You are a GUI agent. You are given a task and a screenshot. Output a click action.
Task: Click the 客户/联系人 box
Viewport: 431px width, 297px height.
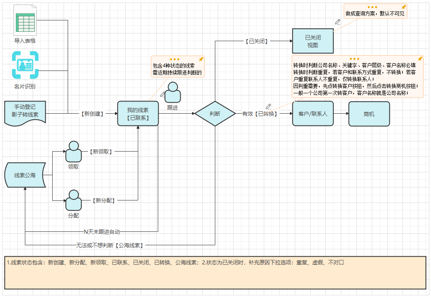pos(313,114)
